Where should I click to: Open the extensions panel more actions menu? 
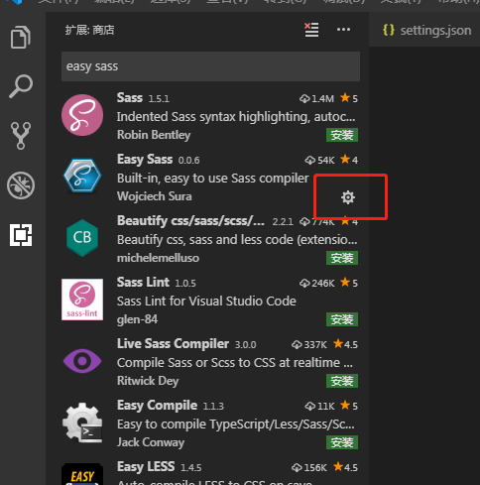pyautogui.click(x=343, y=30)
